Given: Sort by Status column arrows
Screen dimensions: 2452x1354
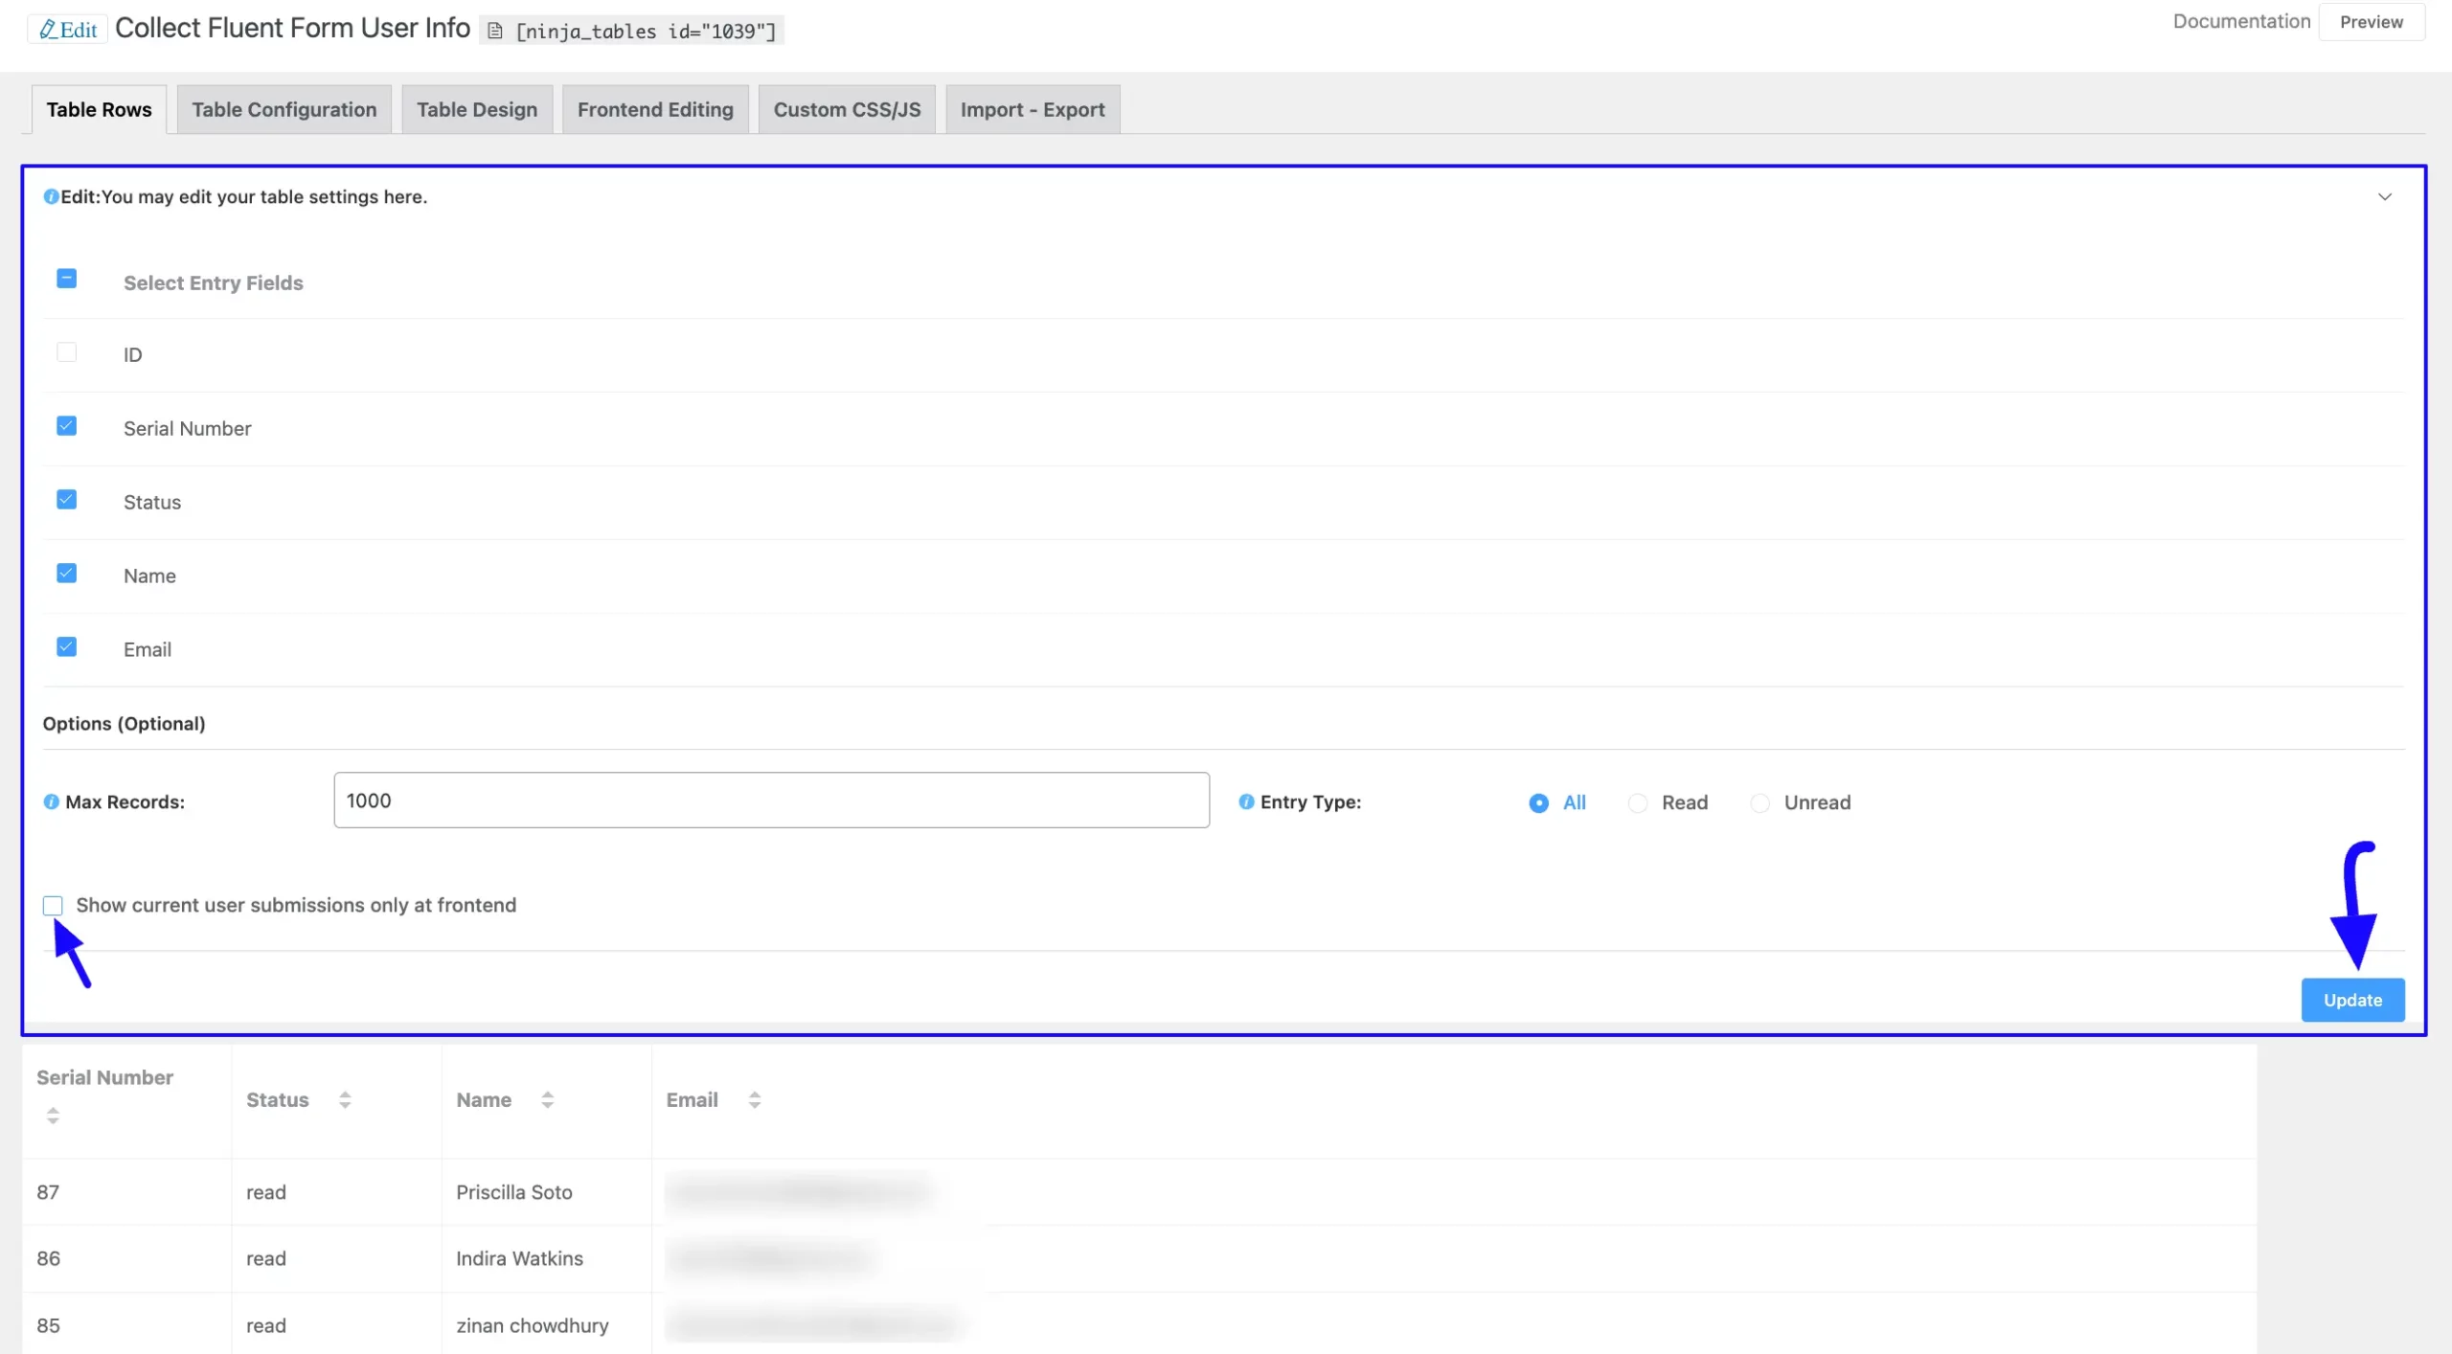Looking at the screenshot, I should point(345,1100).
